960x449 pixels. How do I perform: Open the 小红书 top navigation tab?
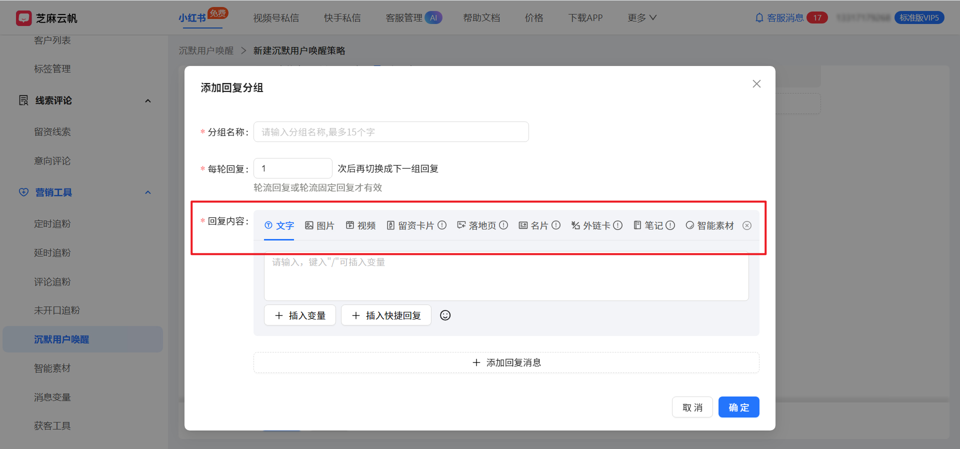click(192, 18)
